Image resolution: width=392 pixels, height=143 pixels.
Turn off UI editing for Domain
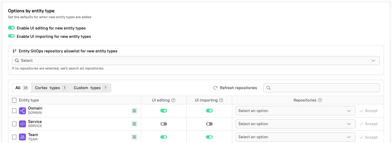164,111
